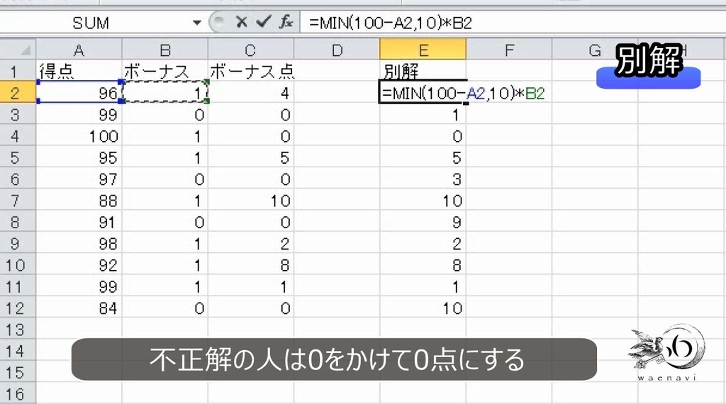
Task: Select row 6 header
Action: [x=18, y=179]
